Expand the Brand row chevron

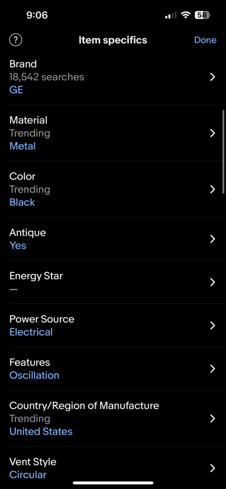[x=212, y=77]
